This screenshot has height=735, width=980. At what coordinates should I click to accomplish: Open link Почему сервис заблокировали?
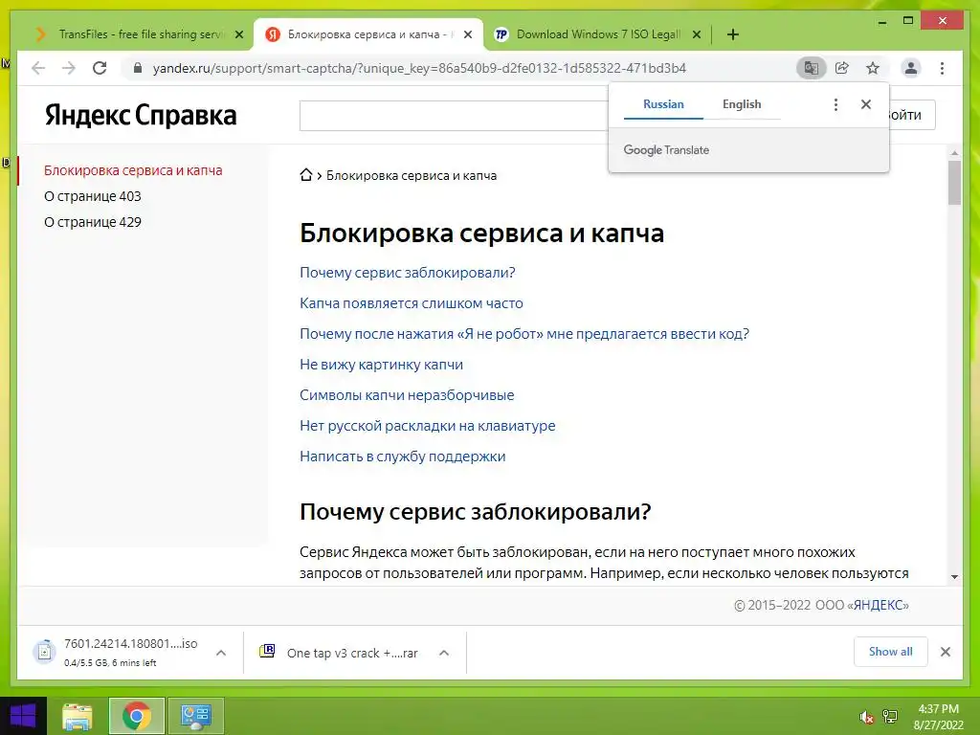[x=407, y=273]
